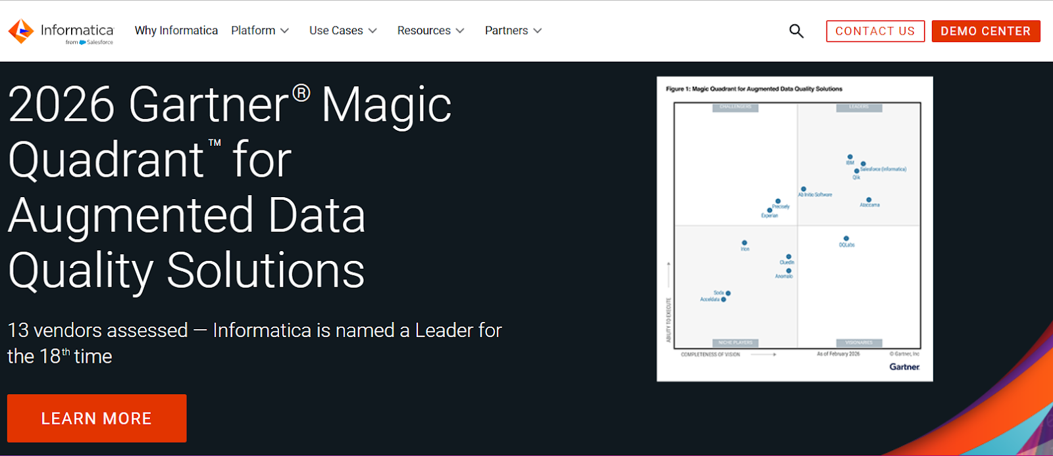Expand the Use Cases chevron
1053x456 pixels.
372,31
